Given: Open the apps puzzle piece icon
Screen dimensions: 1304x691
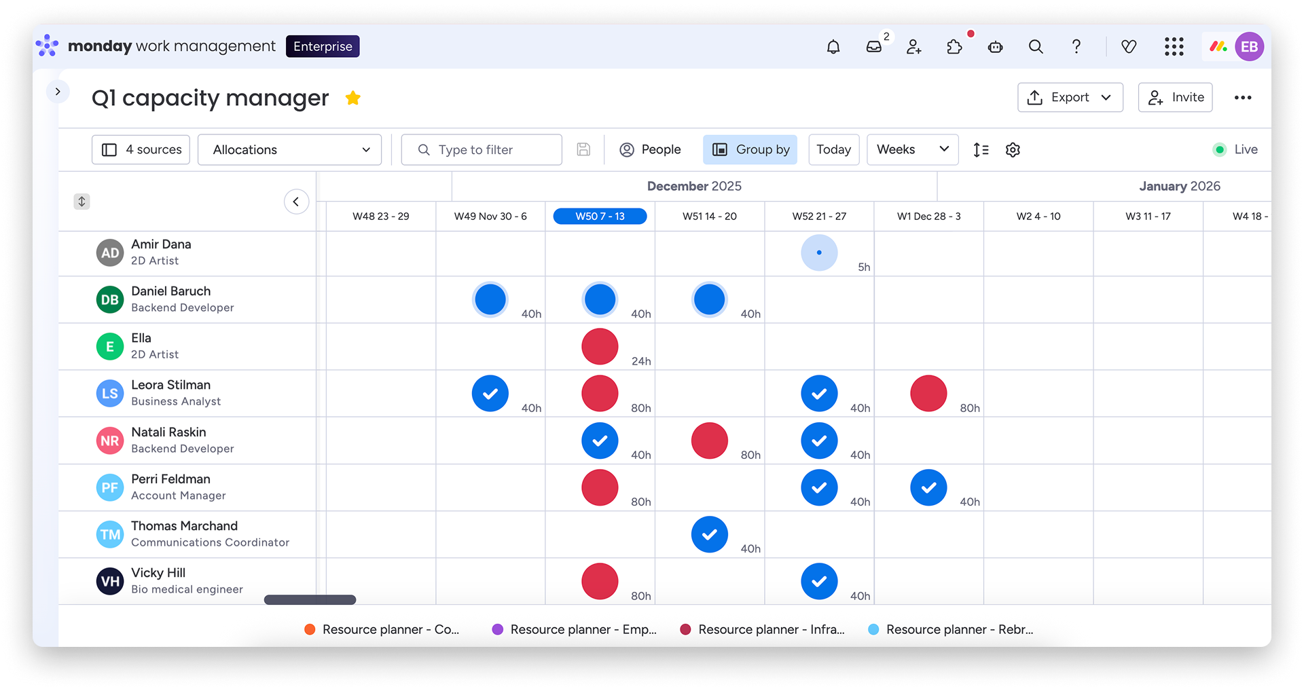Looking at the screenshot, I should coord(954,47).
